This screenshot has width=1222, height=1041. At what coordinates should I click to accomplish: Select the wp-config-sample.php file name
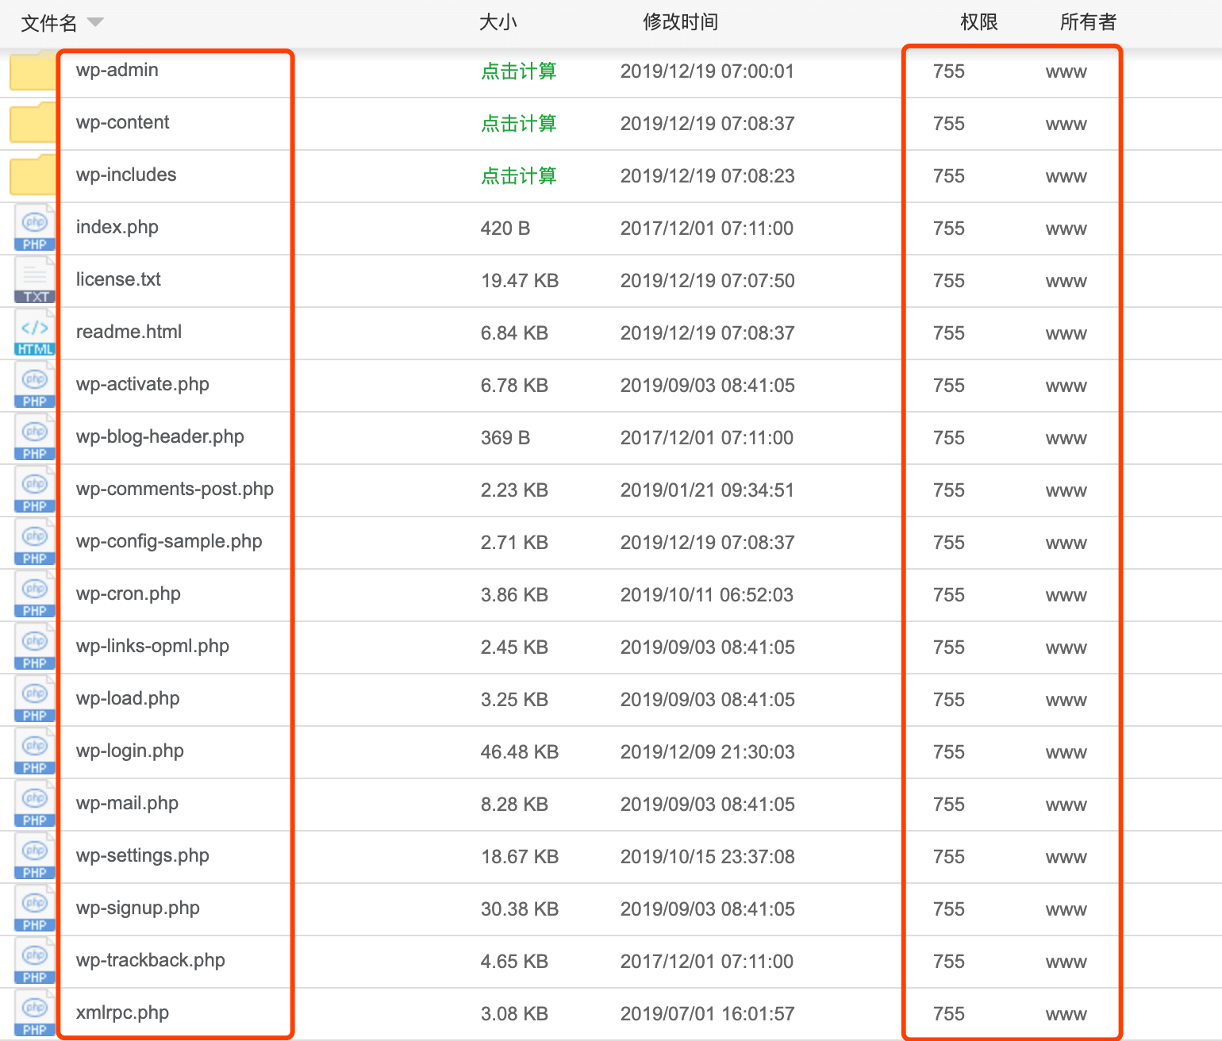[169, 542]
